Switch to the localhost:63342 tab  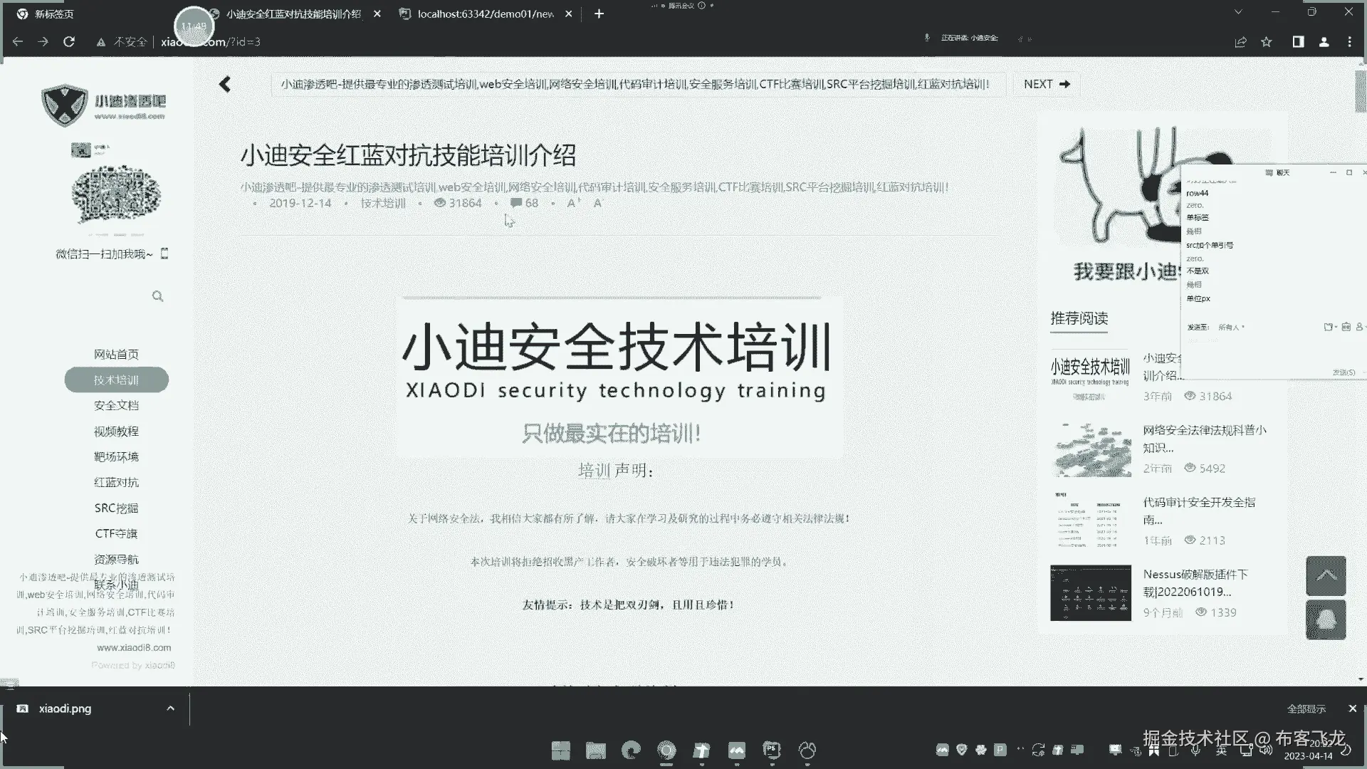[x=484, y=14]
